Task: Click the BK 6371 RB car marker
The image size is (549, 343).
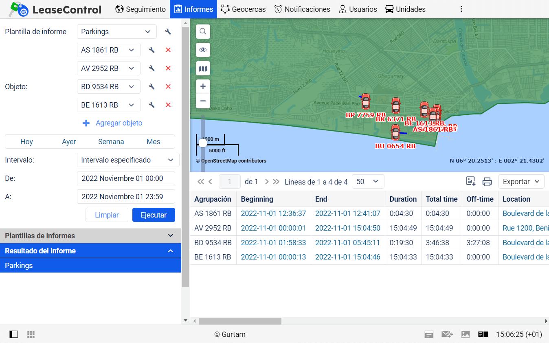Action: [x=395, y=106]
